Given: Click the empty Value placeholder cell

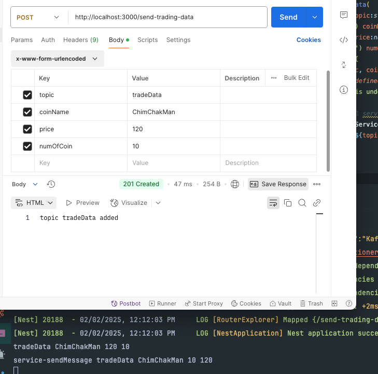Looking at the screenshot, I should coord(174,163).
